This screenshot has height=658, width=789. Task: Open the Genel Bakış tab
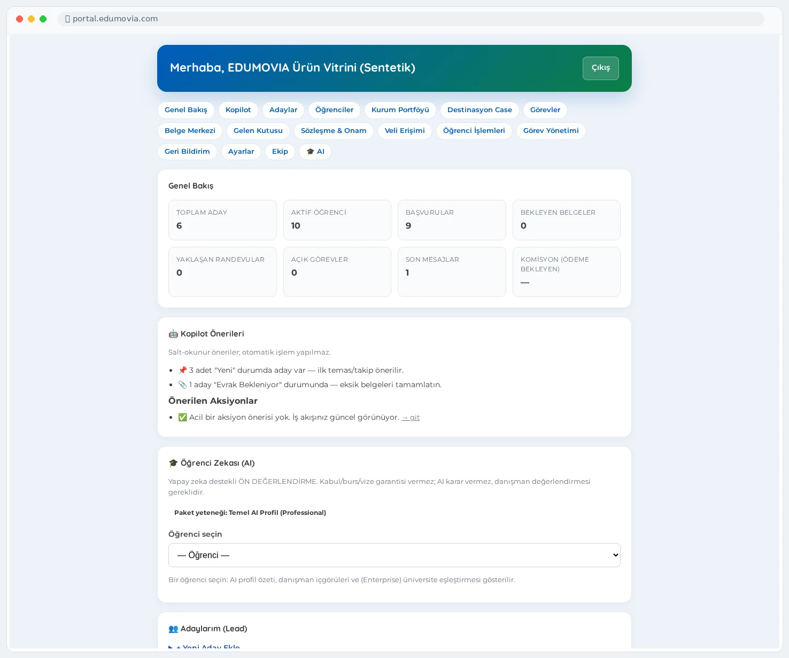(185, 110)
